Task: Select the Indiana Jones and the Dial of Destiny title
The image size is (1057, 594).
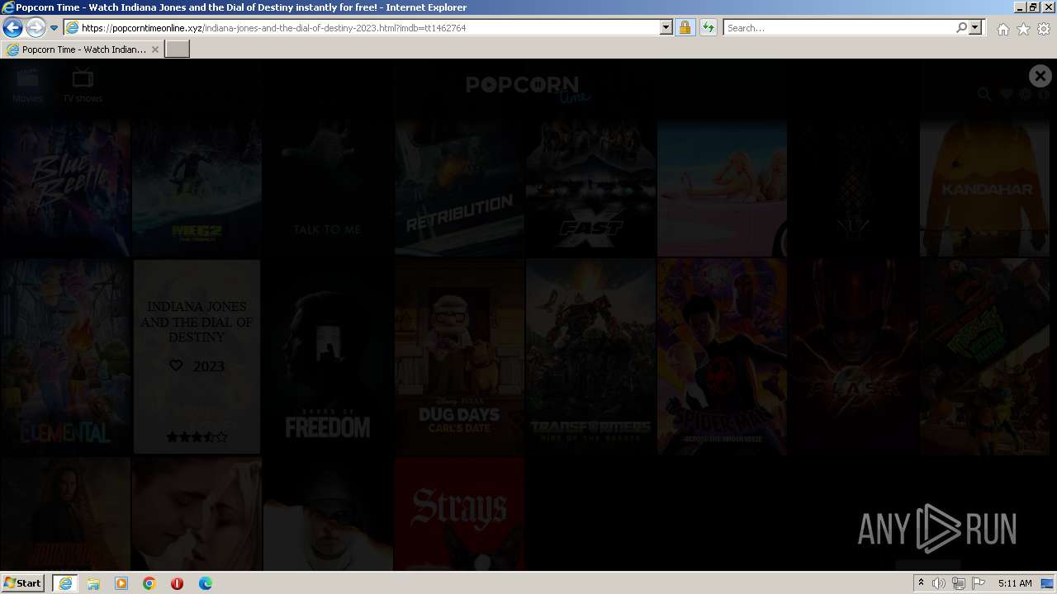Action: pyautogui.click(x=197, y=322)
